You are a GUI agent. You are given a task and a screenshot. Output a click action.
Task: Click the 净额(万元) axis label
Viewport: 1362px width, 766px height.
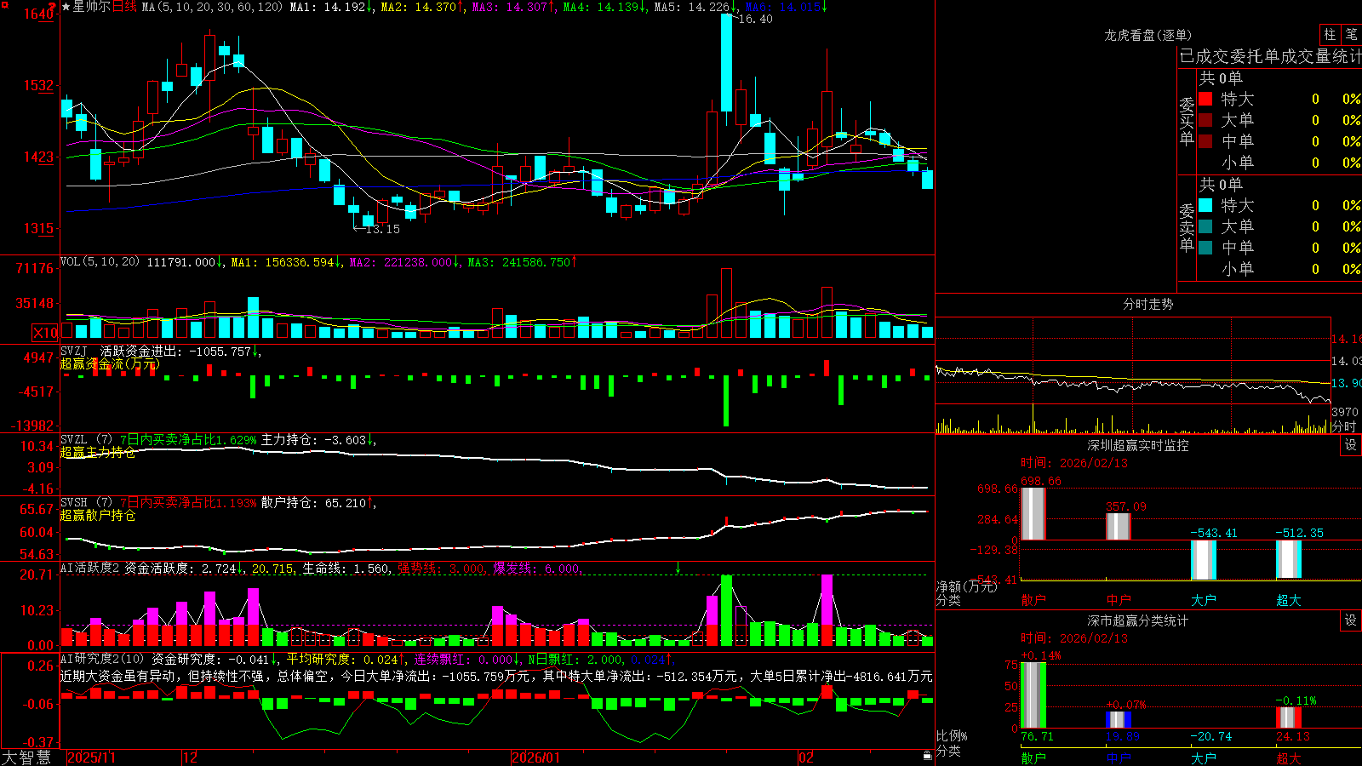point(966,586)
